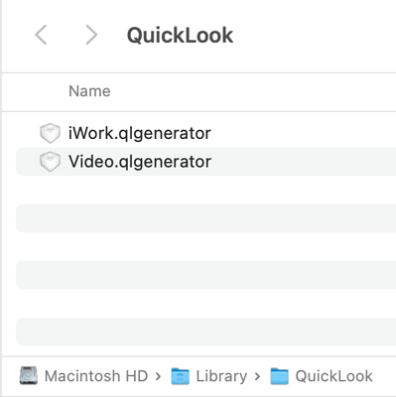Sort files by the Name column header

point(89,91)
